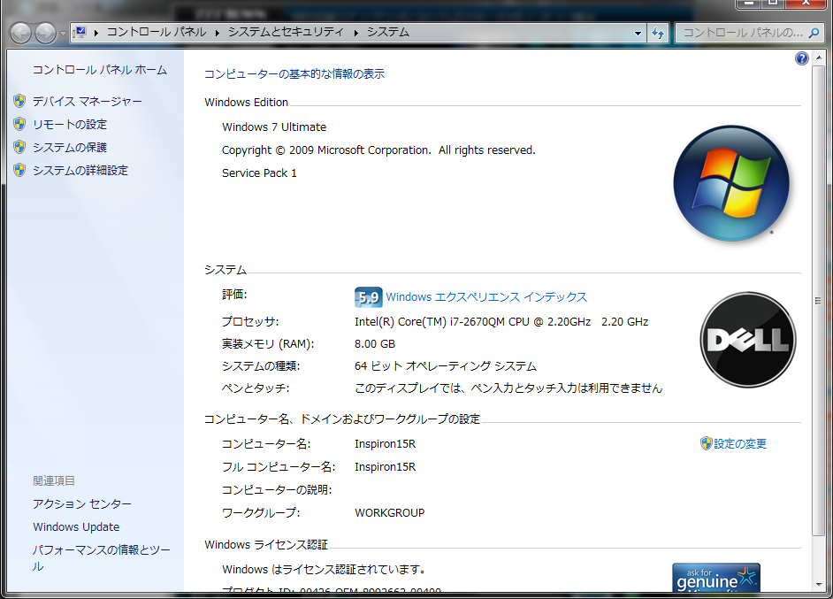Expand breadcrumb arrow before システムとセキュリティ
Viewport: 833px width, 599px height.
[218, 33]
